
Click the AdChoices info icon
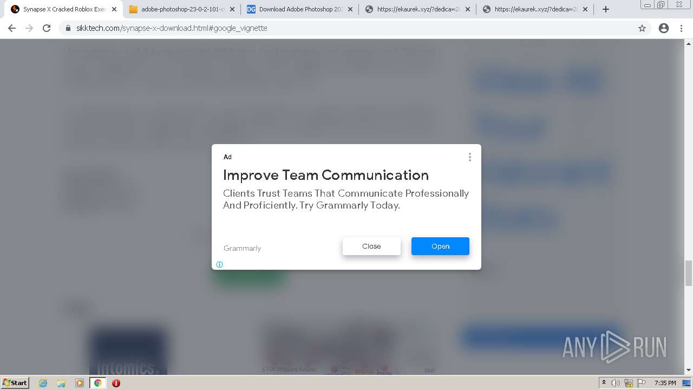[x=219, y=264]
